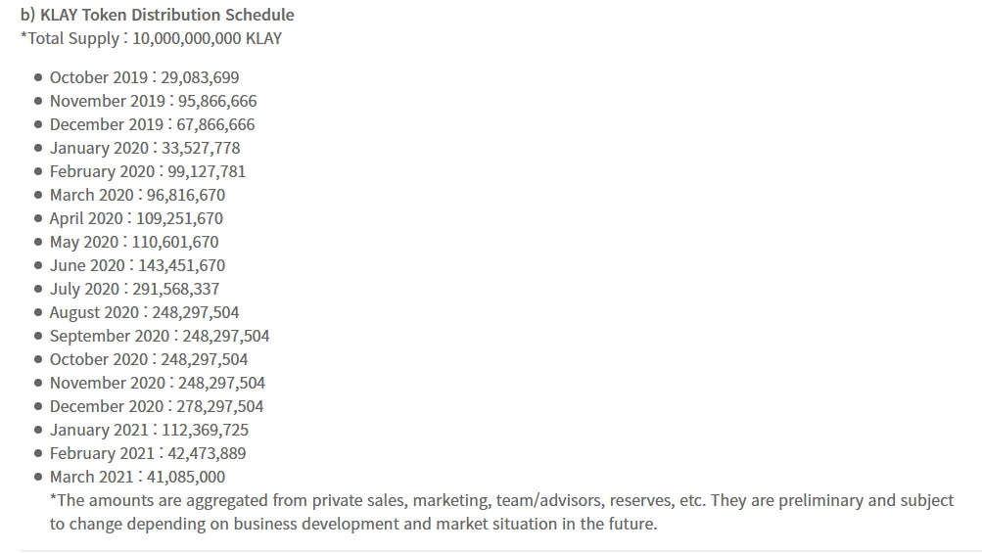
Task: Click the January 2020 entry
Action: (145, 148)
